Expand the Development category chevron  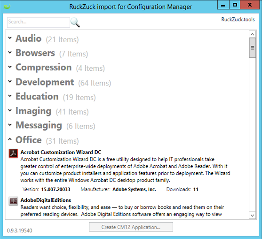tap(10, 81)
